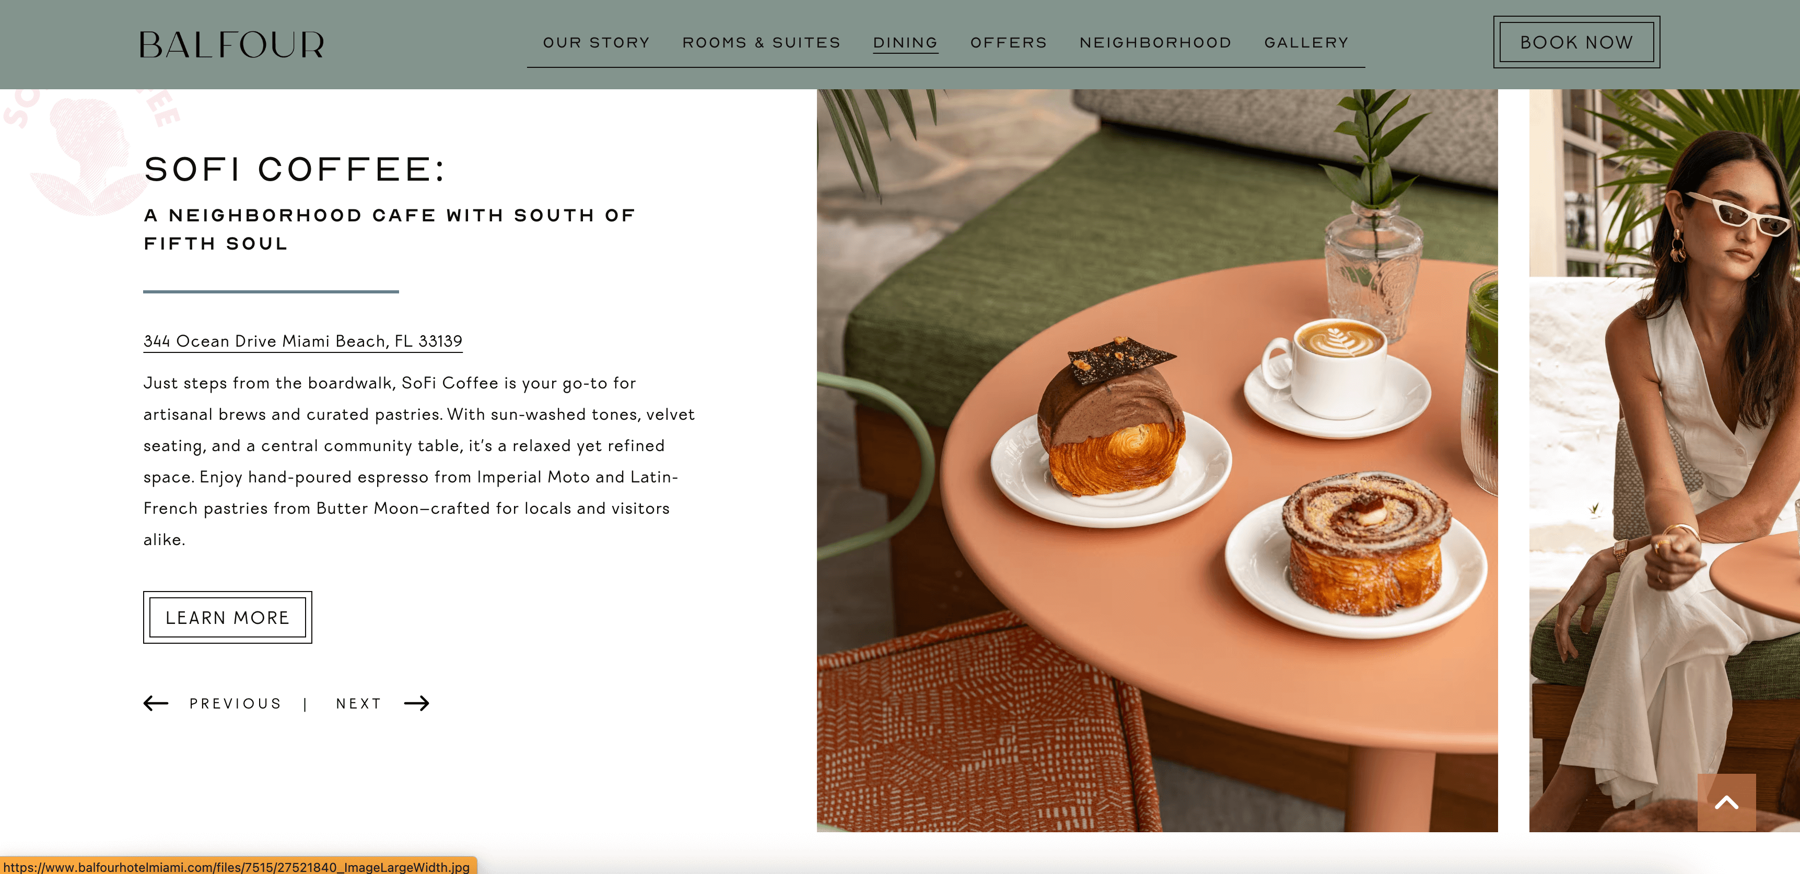Click the pastries and latte photo
The image size is (1800, 874).
tap(1157, 460)
